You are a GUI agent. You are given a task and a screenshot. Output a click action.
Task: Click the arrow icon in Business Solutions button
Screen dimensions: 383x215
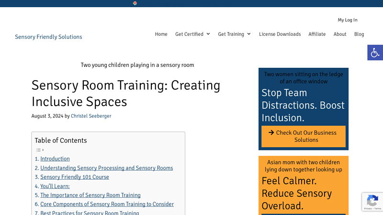tap(271, 133)
